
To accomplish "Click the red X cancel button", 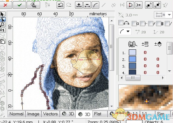I will point(5,5).
